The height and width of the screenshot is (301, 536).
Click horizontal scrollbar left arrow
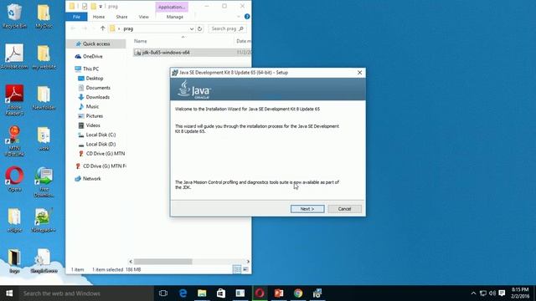point(131,262)
